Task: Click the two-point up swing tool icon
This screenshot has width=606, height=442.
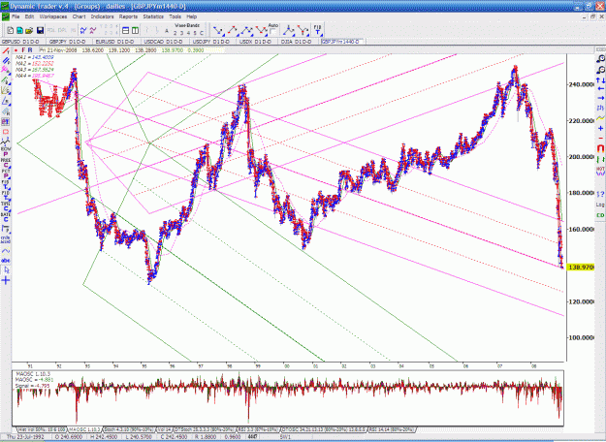Action: click(232, 30)
